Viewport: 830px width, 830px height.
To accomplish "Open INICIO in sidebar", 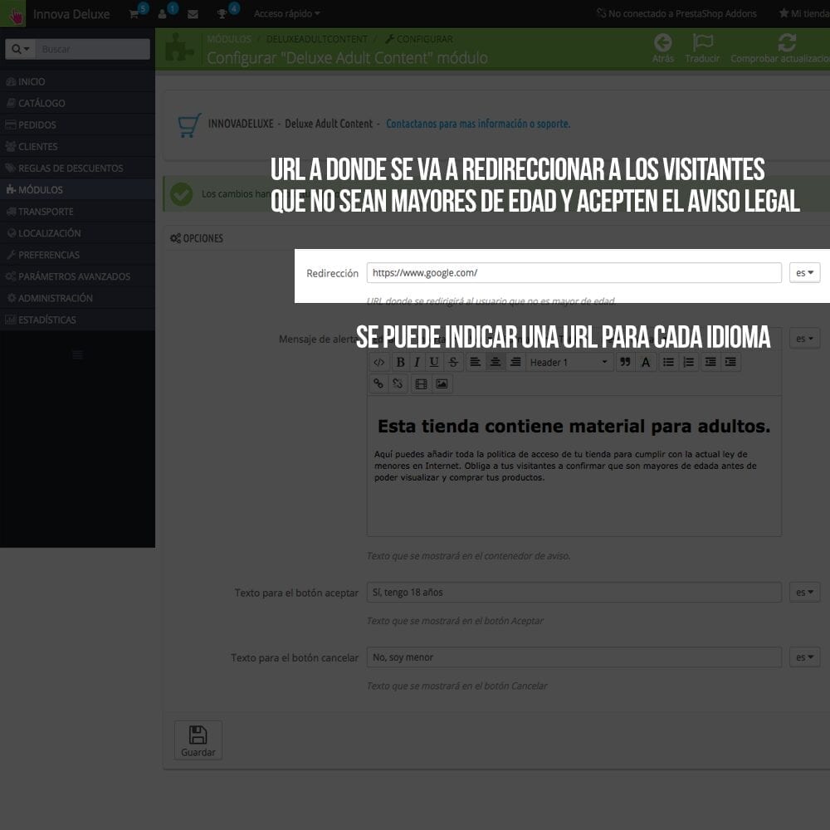I will tap(77, 81).
